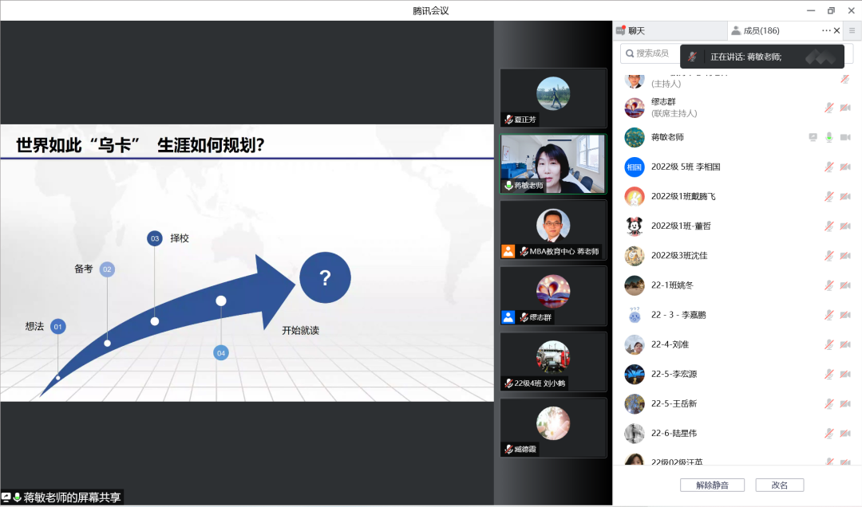
Task: Click camera icon for 22-1班姚冬
Action: tap(845, 285)
